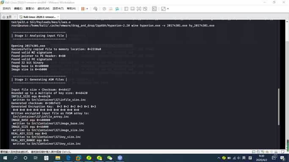Open the 文件(F) menu
289x162 pixels.
click(6, 8)
